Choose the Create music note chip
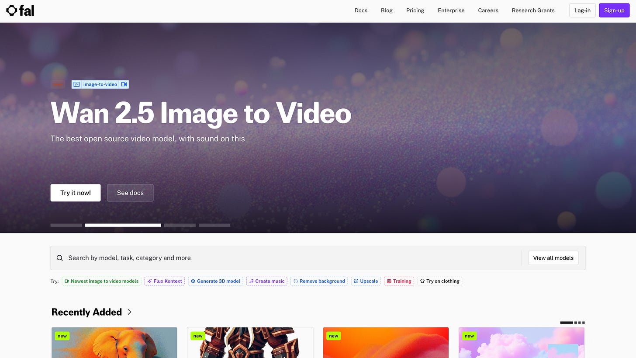Screen dimensions: 636x358 pos(266,281)
